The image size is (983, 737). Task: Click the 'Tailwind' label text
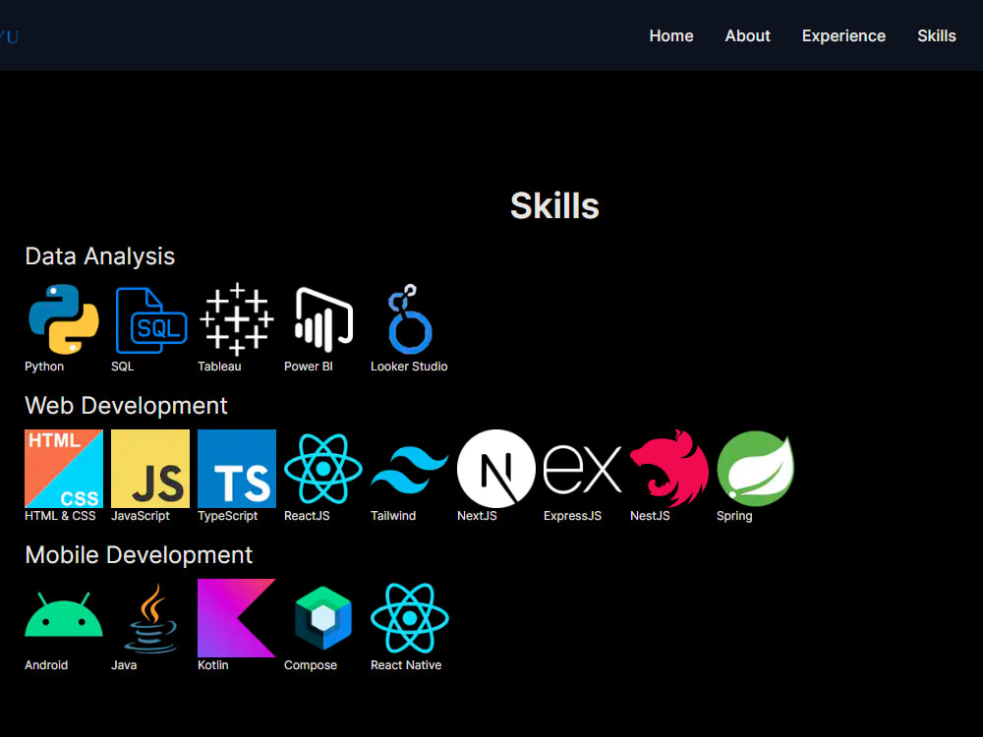click(x=393, y=516)
